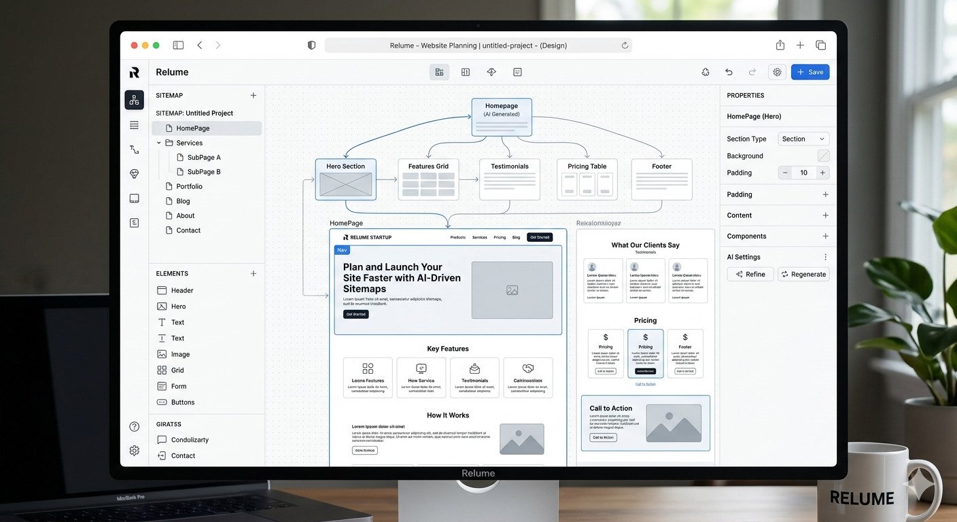Select the Buttons element
The image size is (957, 522).
coord(175,402)
